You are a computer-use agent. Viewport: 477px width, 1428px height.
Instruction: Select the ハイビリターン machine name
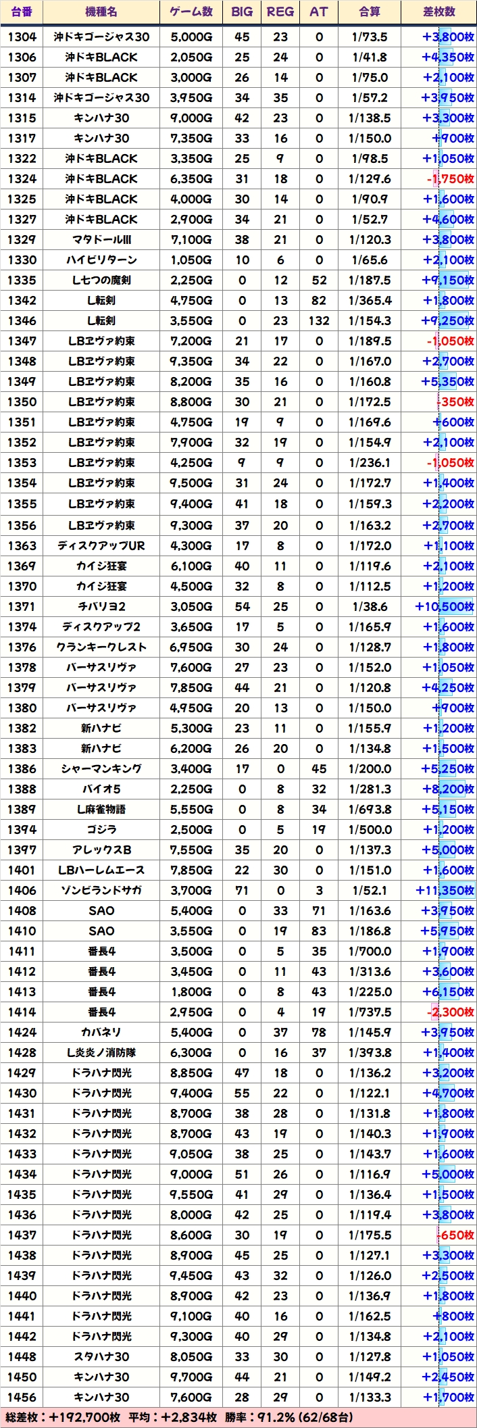click(x=101, y=260)
